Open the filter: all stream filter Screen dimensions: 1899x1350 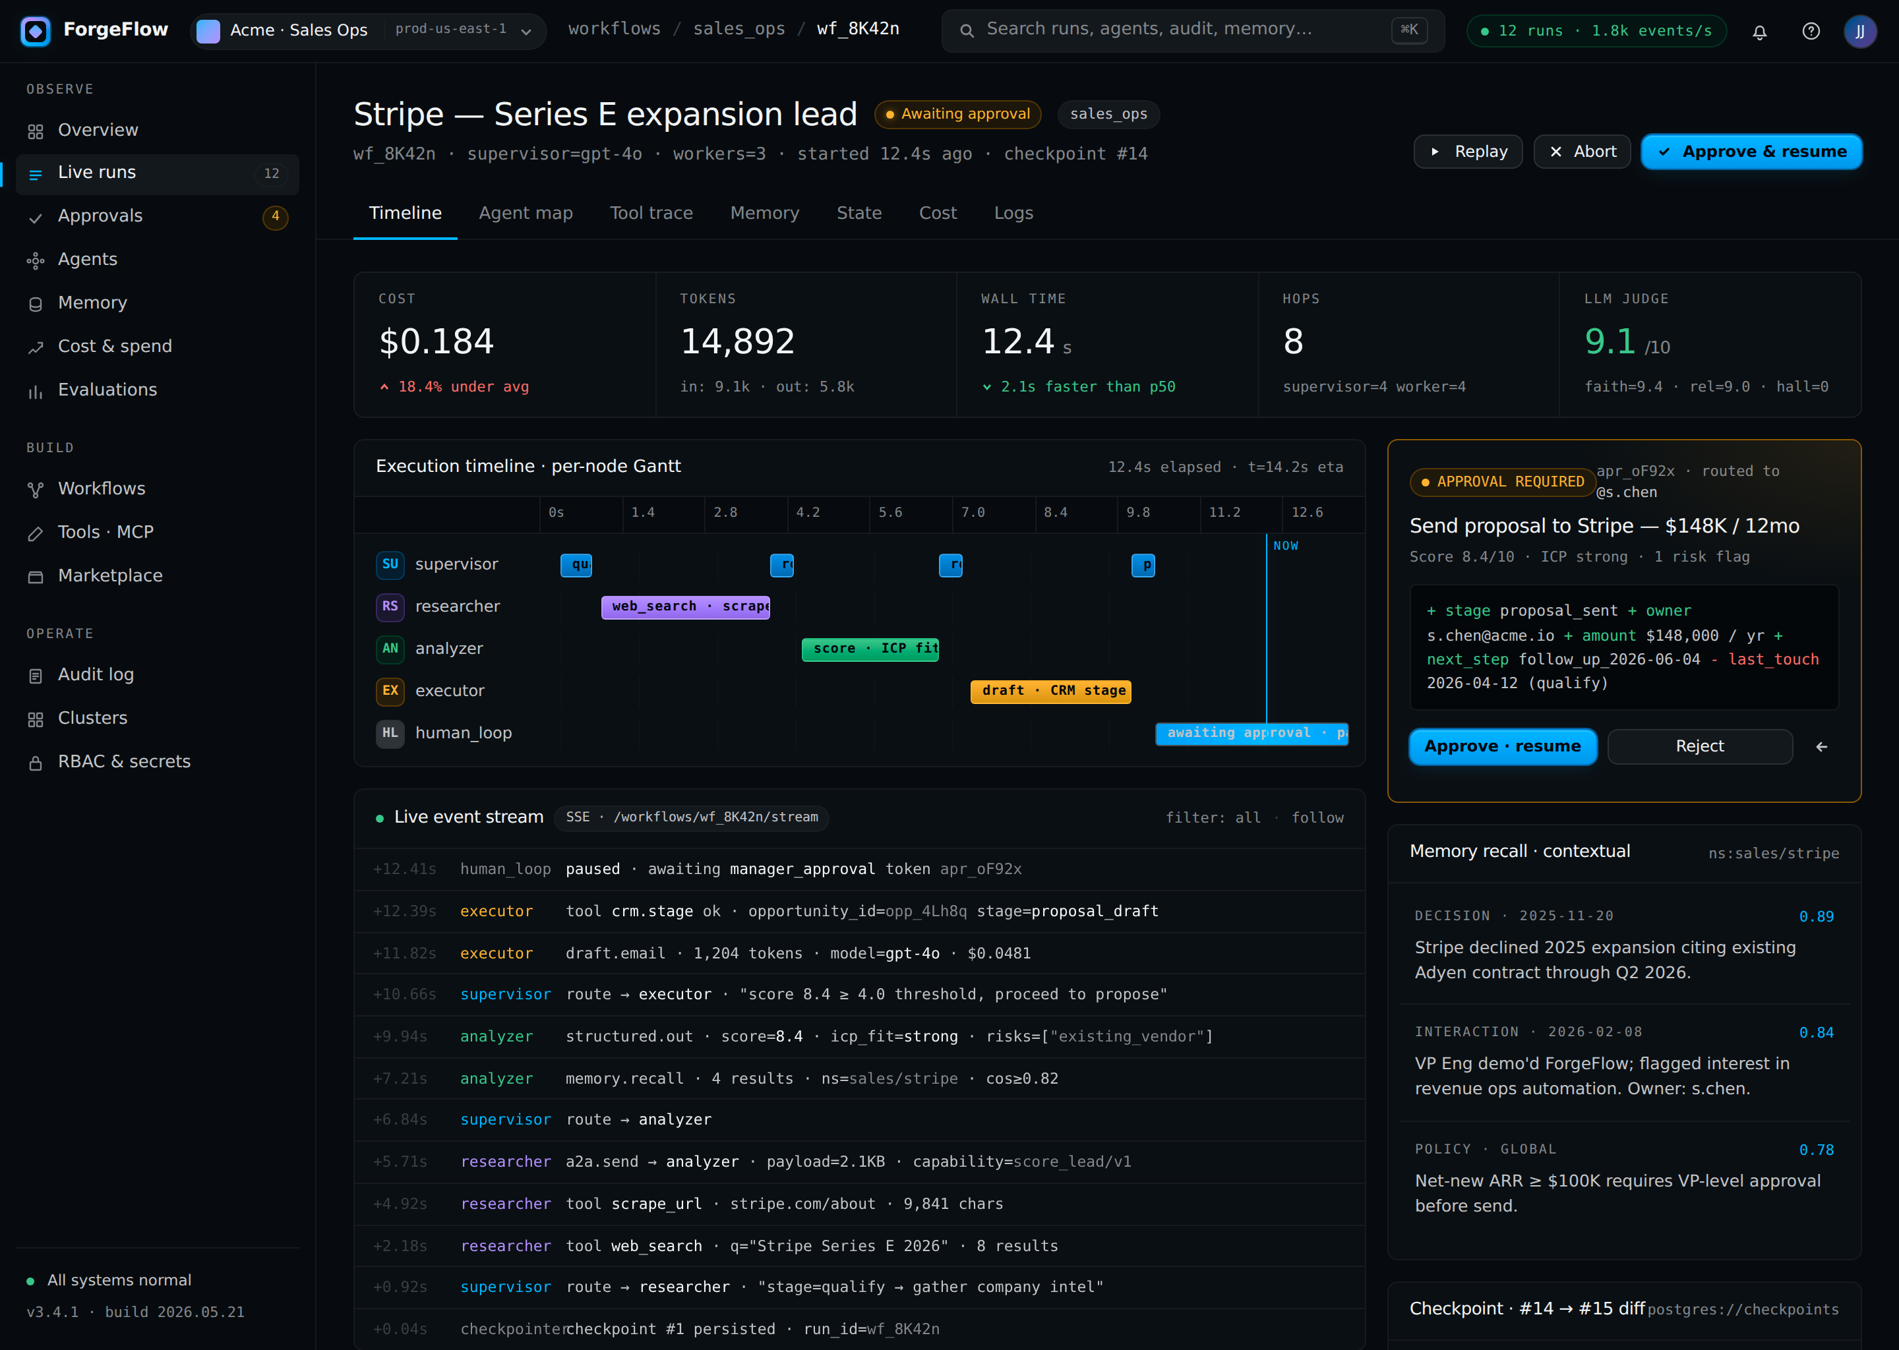[x=1213, y=818]
